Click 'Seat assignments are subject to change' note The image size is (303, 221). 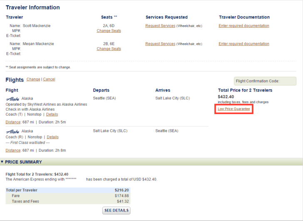click(38, 67)
